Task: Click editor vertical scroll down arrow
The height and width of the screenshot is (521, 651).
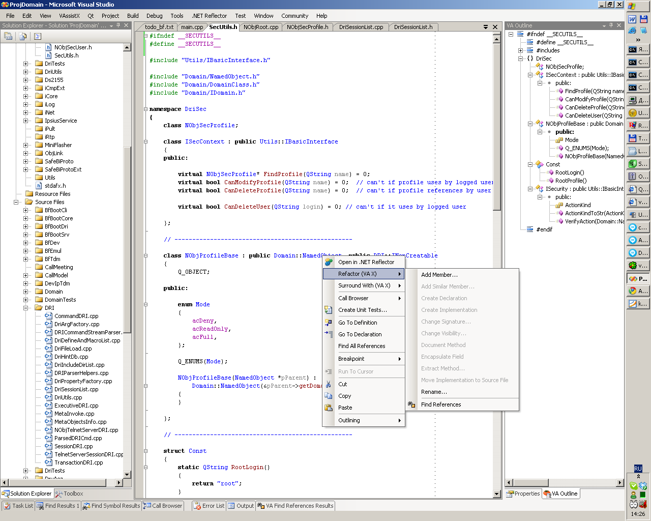Action: (x=497, y=494)
